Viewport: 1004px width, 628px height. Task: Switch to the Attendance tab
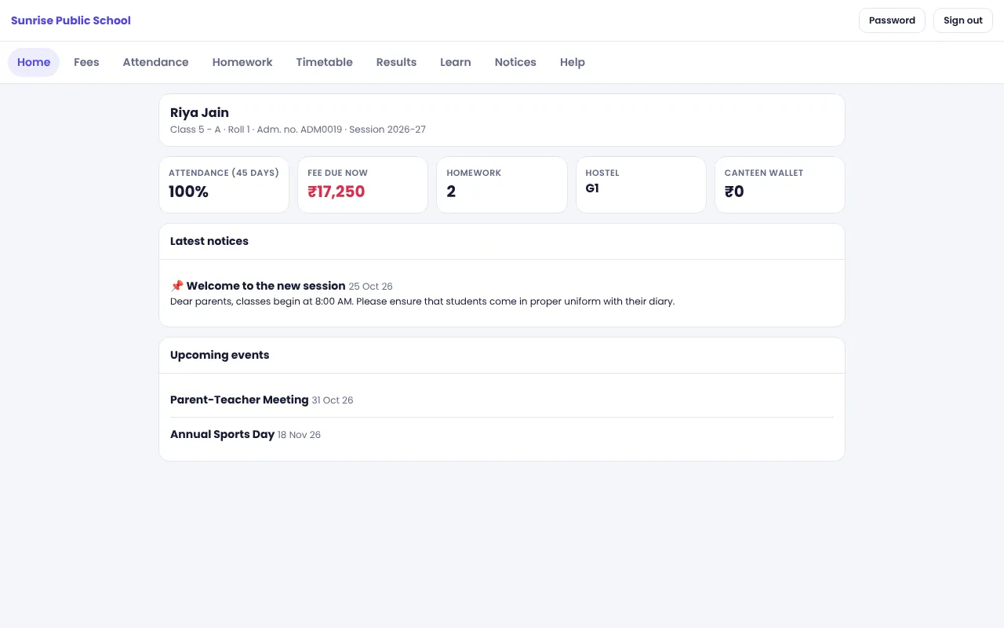click(x=155, y=62)
